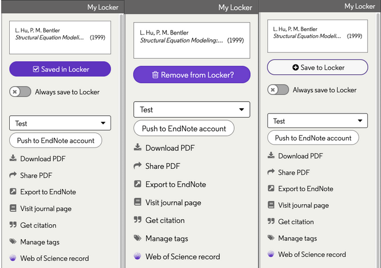Open the Test dropdown in left panel
The image size is (381, 268).
pyautogui.click(x=60, y=123)
